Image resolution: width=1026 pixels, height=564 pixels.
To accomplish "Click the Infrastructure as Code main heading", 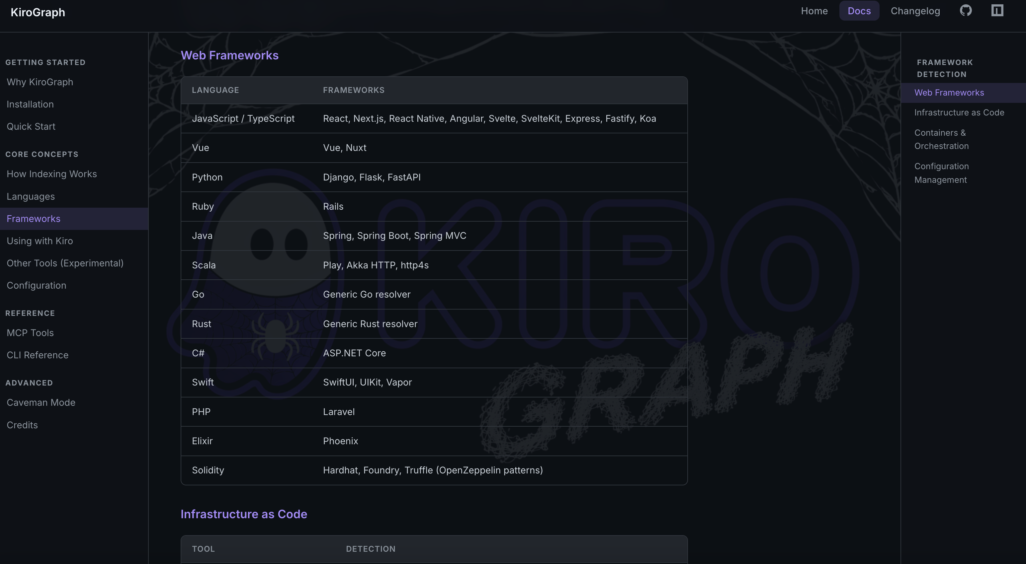I will [x=244, y=514].
